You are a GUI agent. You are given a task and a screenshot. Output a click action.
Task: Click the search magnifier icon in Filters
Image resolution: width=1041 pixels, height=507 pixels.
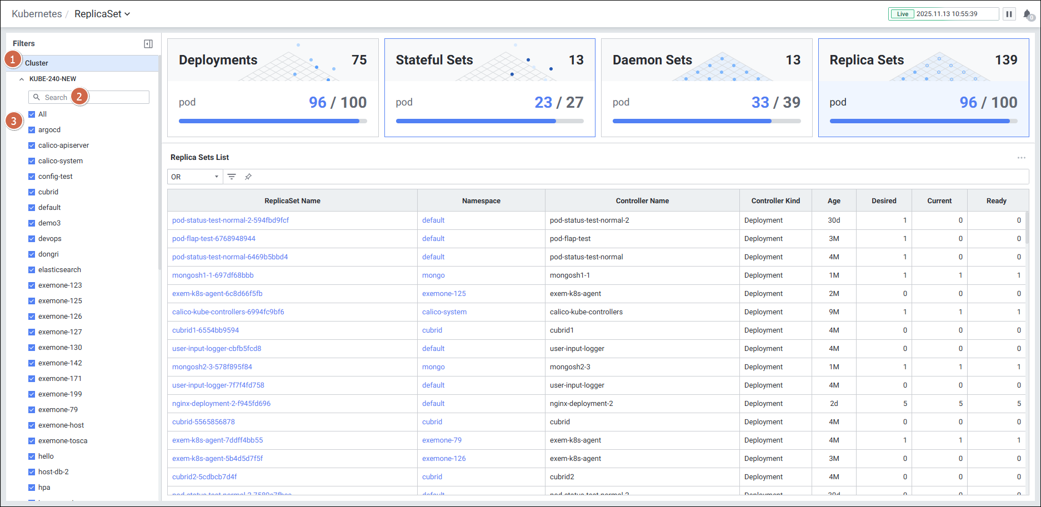pyautogui.click(x=37, y=97)
